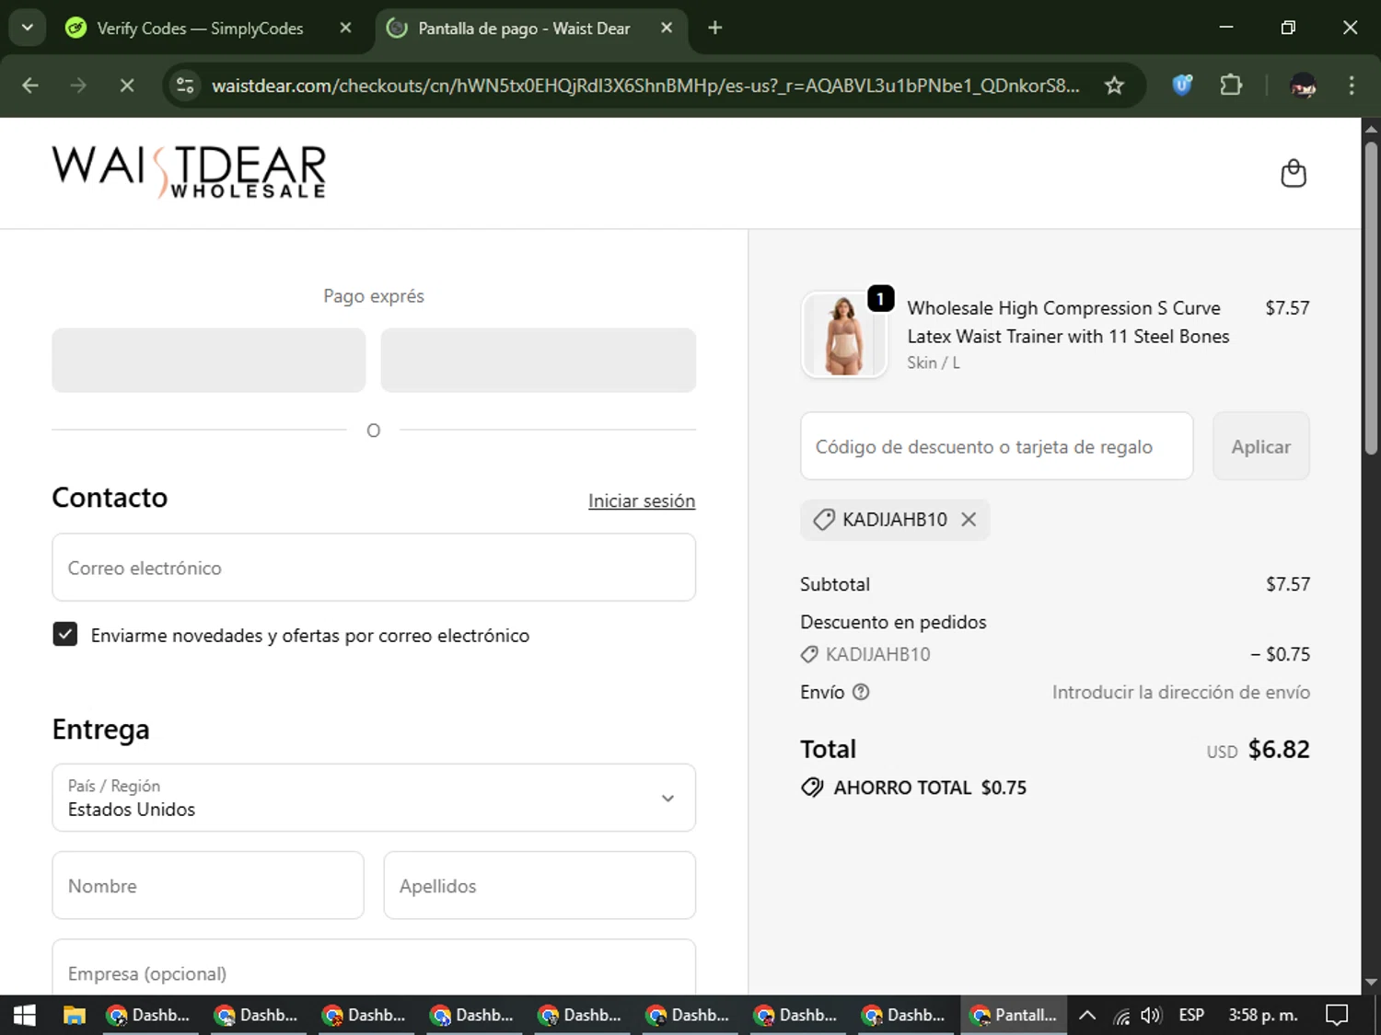
Task: Click the Contacto heading
Action: pyautogui.click(x=110, y=498)
